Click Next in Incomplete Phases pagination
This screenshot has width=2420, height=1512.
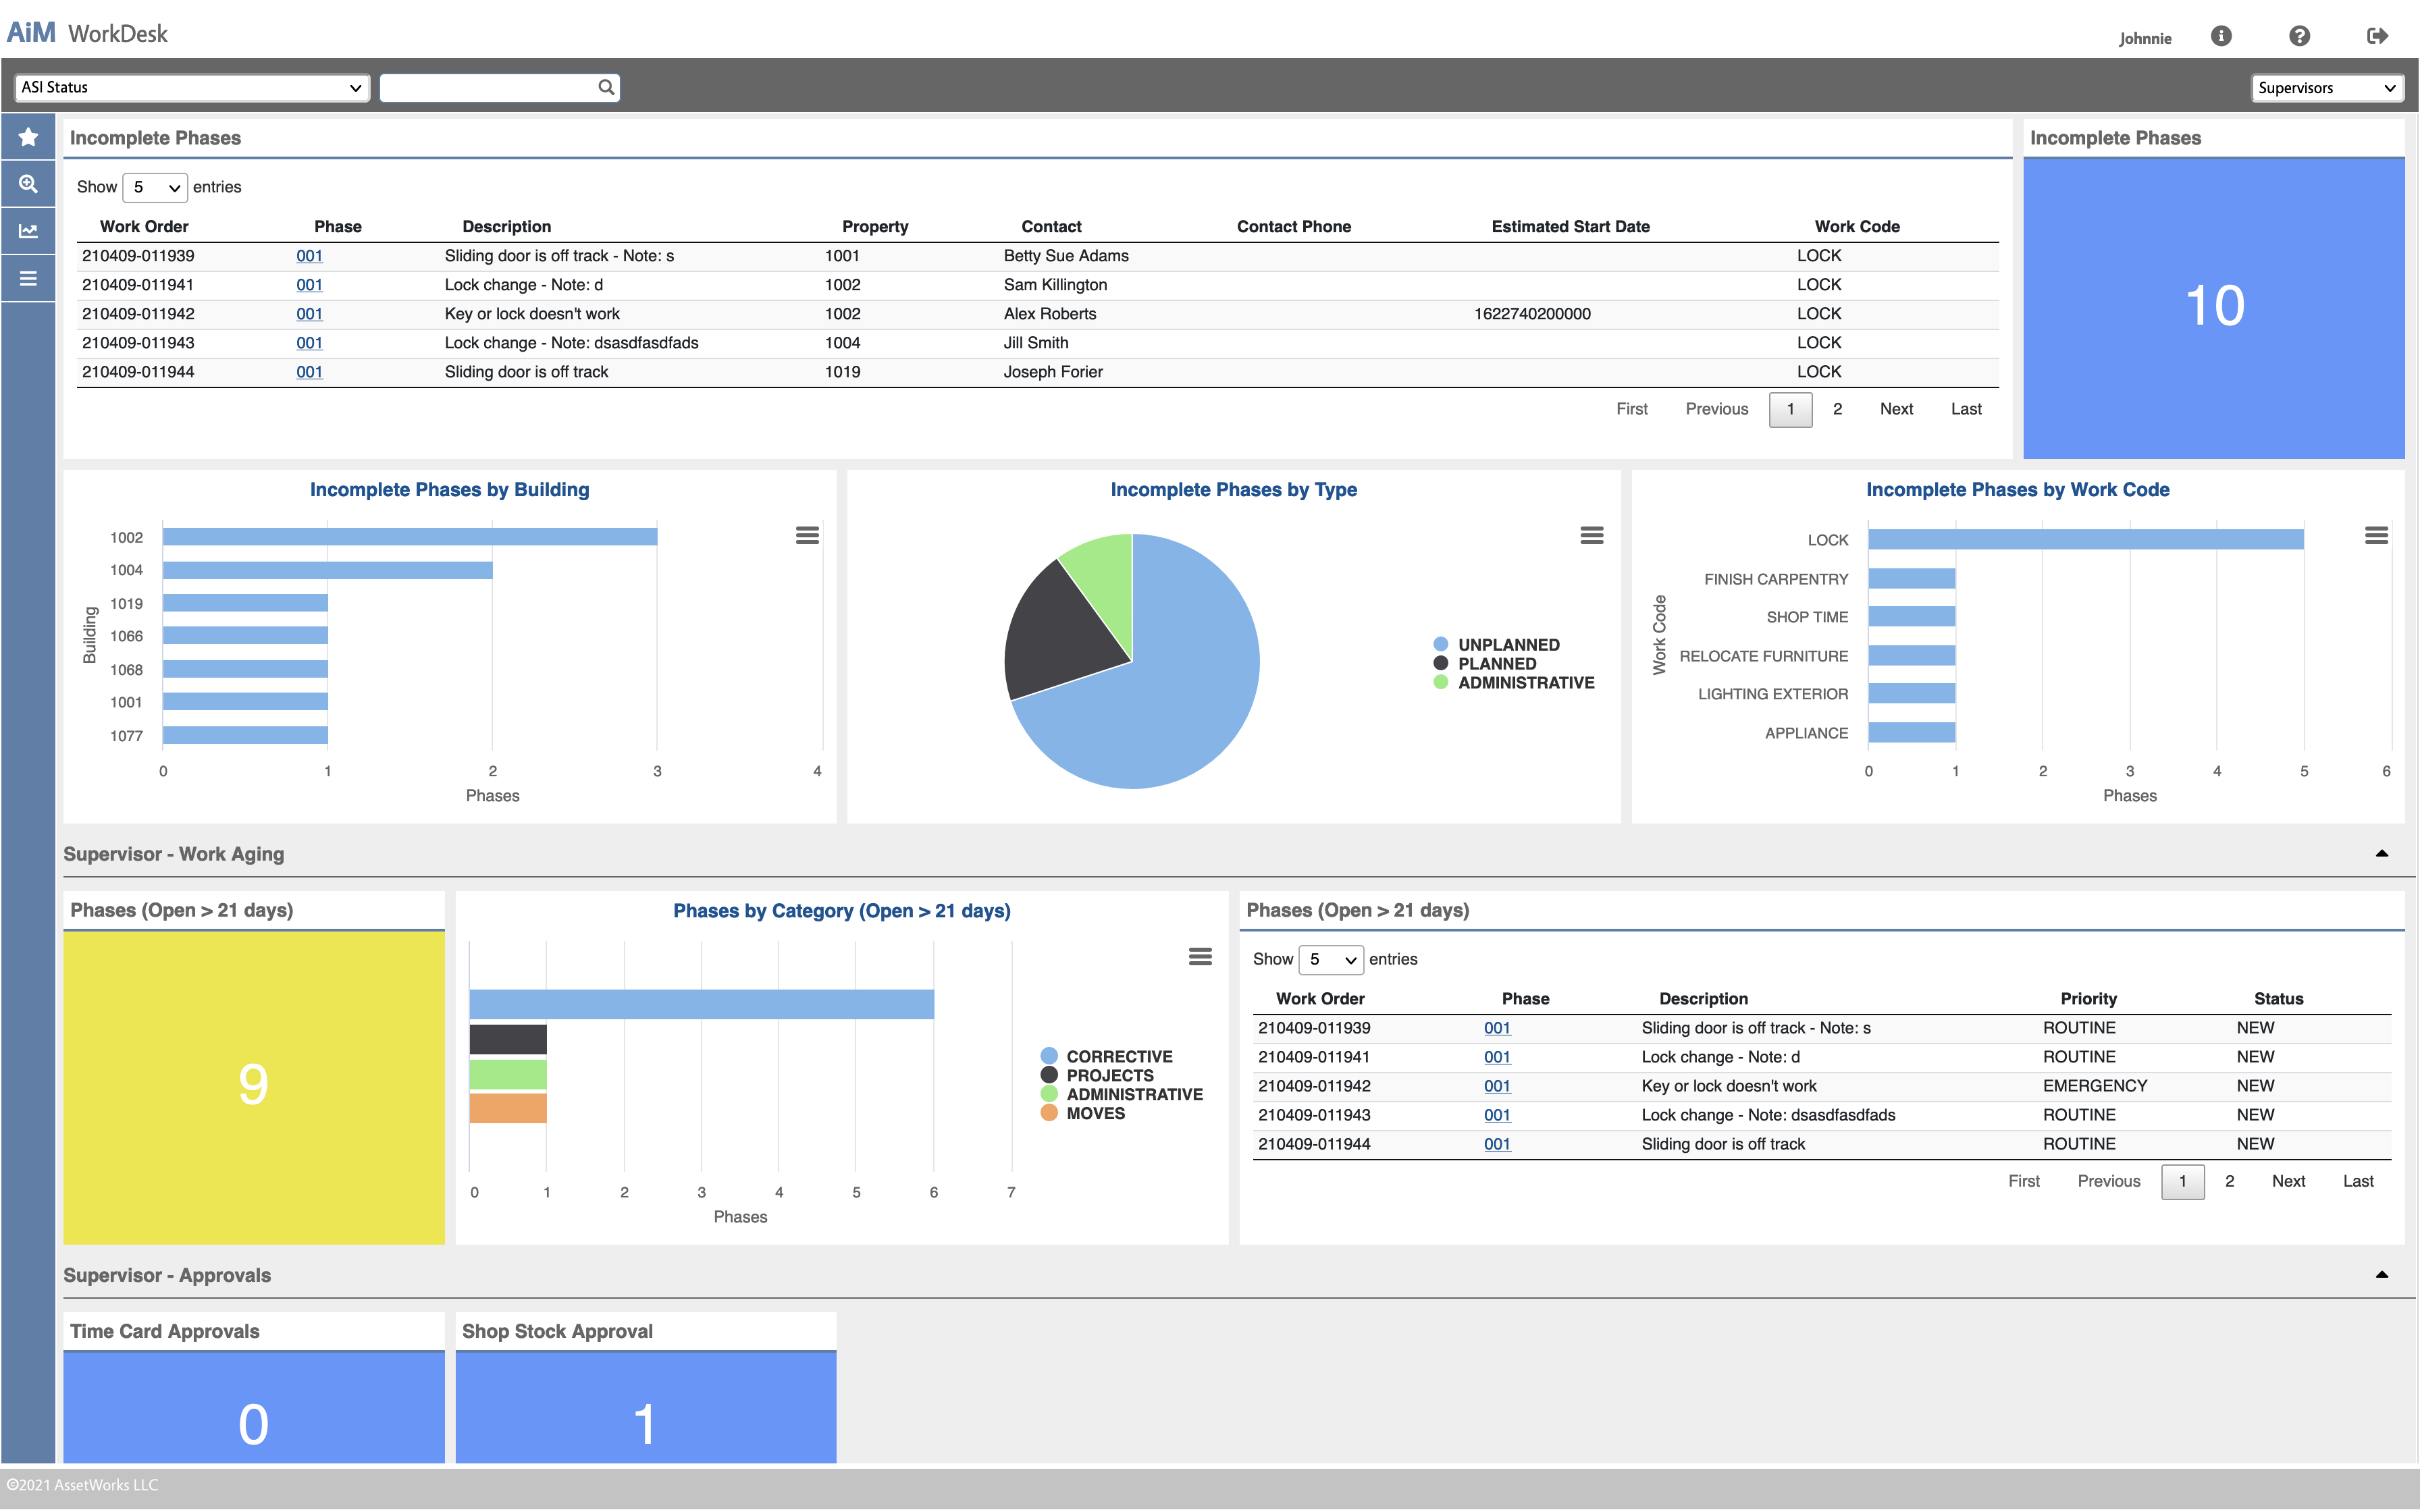[1896, 409]
